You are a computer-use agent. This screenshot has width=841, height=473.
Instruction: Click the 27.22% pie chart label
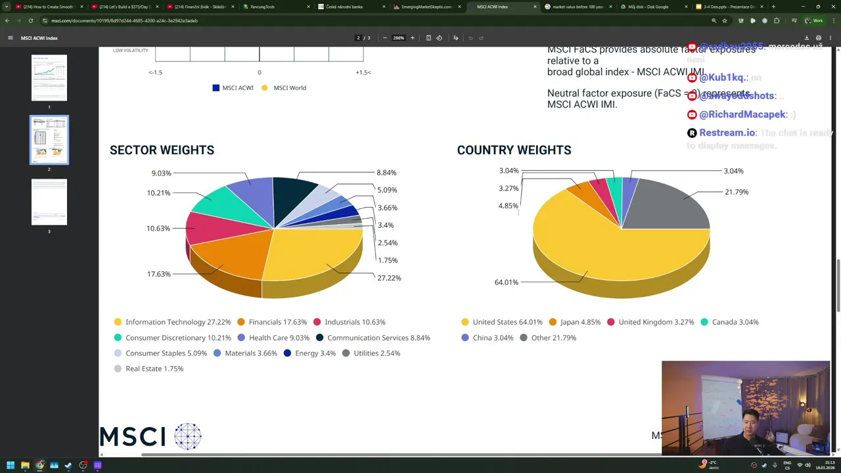389,278
